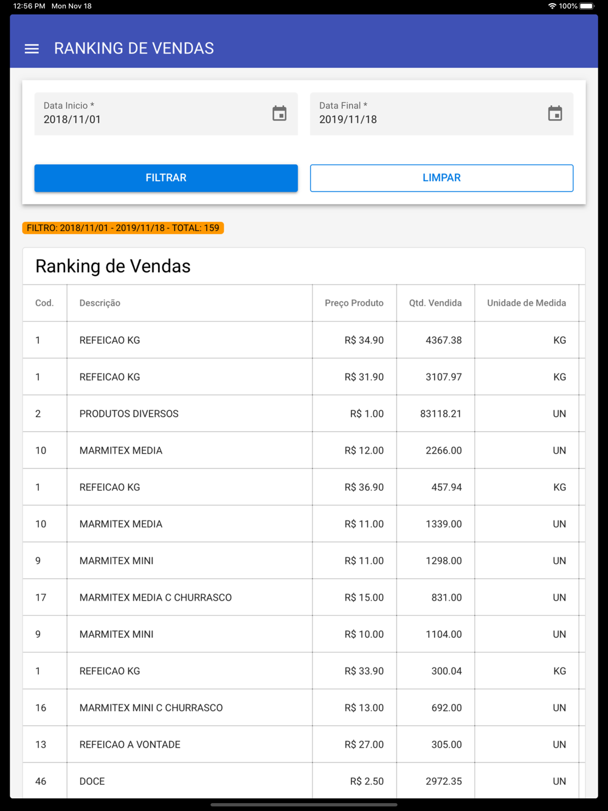Screen dimensions: 608x811
Task: Open the hamburger navigation menu
Action: 32,49
